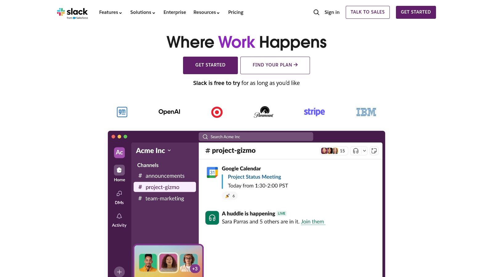Click the plus button in the sidebar
Viewport: 493px width, 277px height.
119,272
